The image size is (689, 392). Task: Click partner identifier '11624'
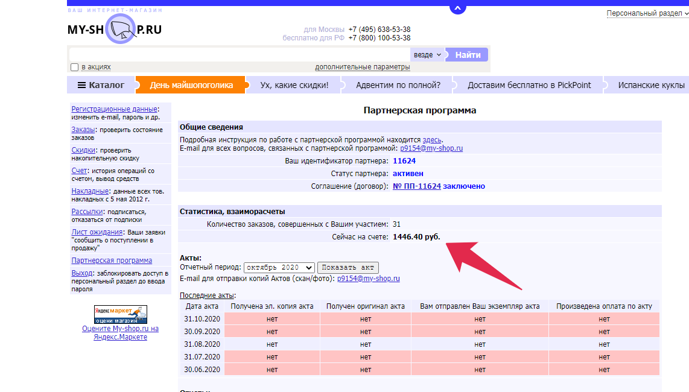tap(404, 161)
